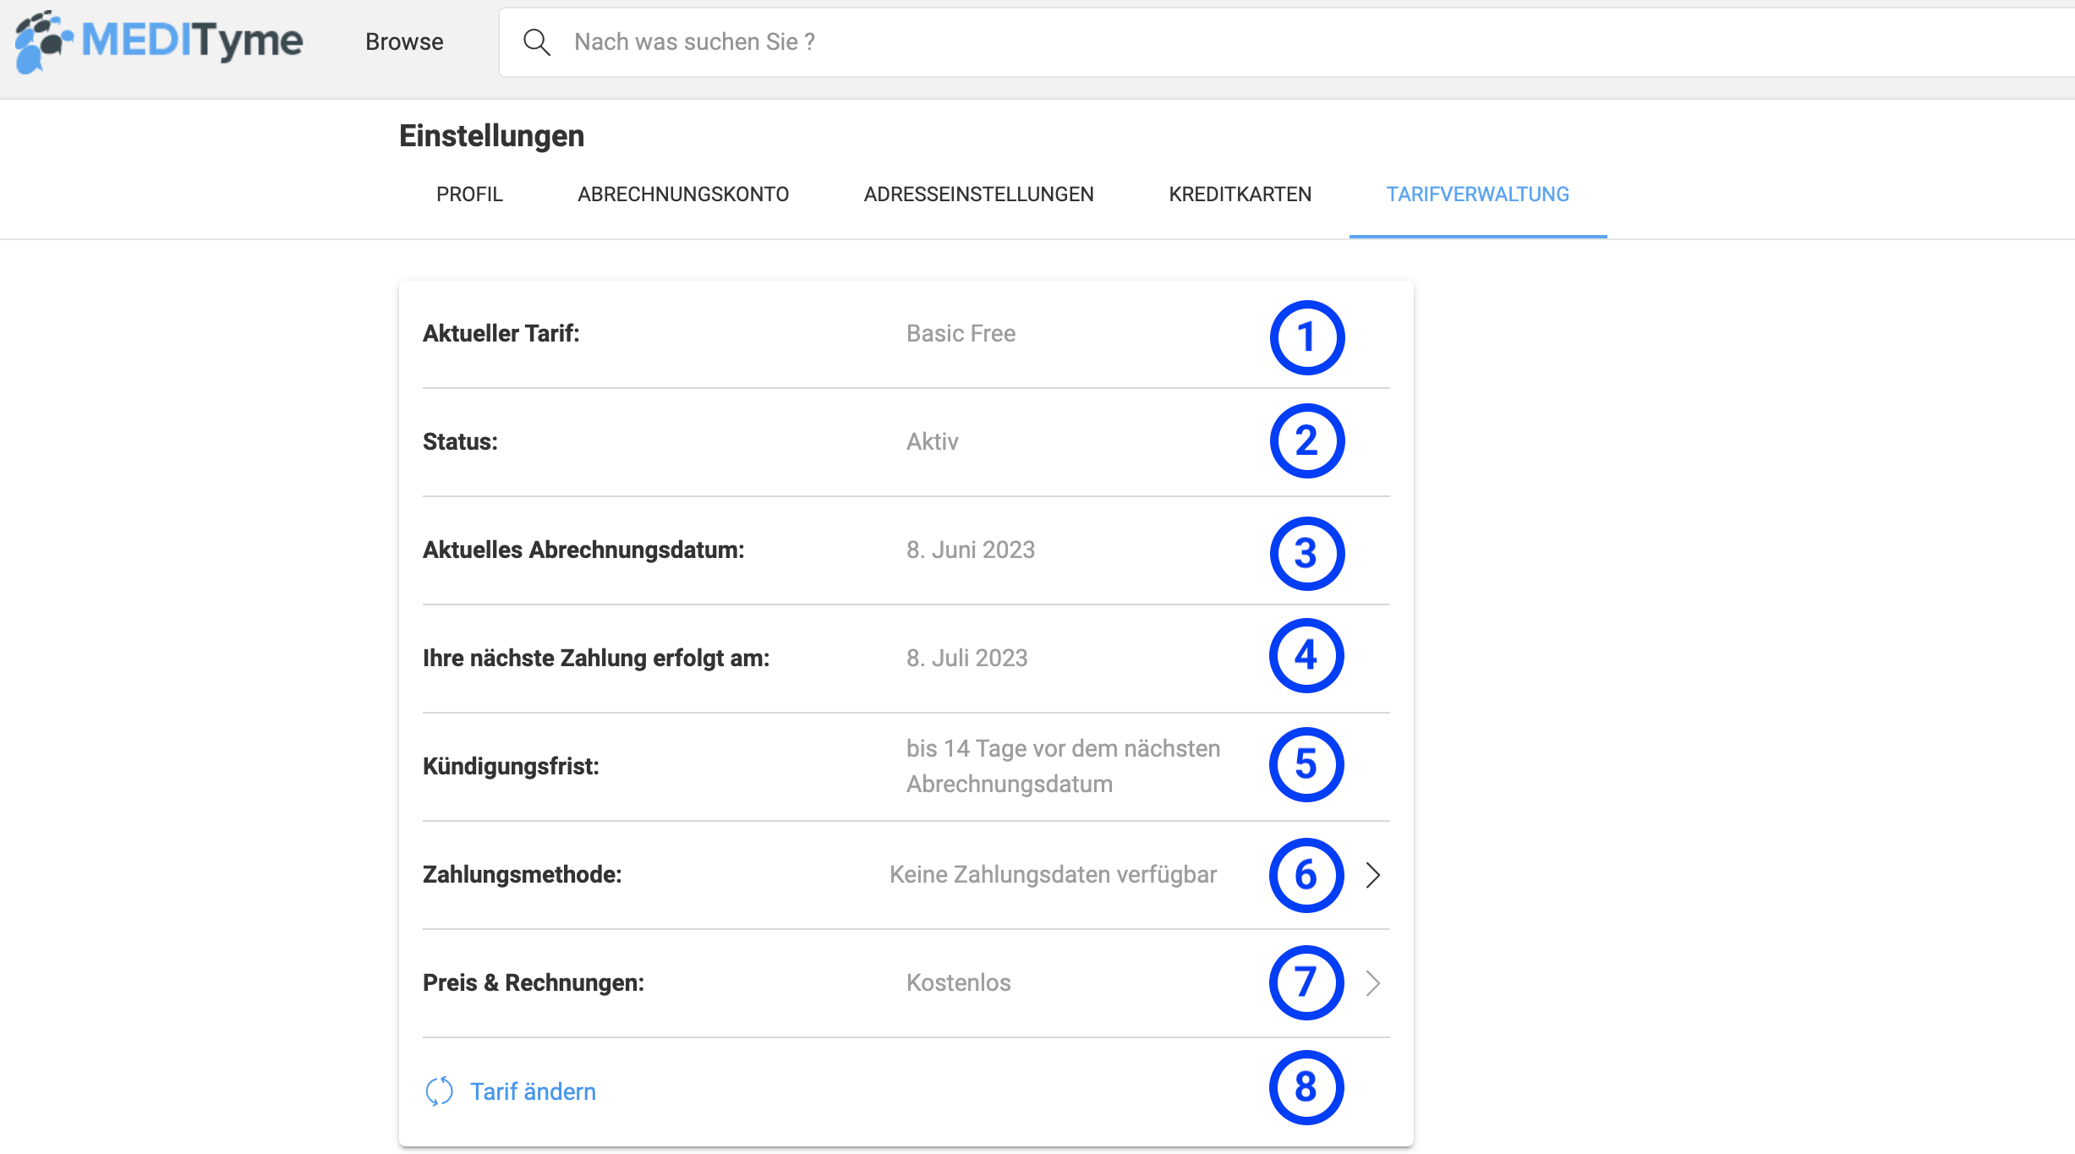Open the ADRESSEINSTELLUNGEN tab
2075x1154 pixels.
pos(978,194)
